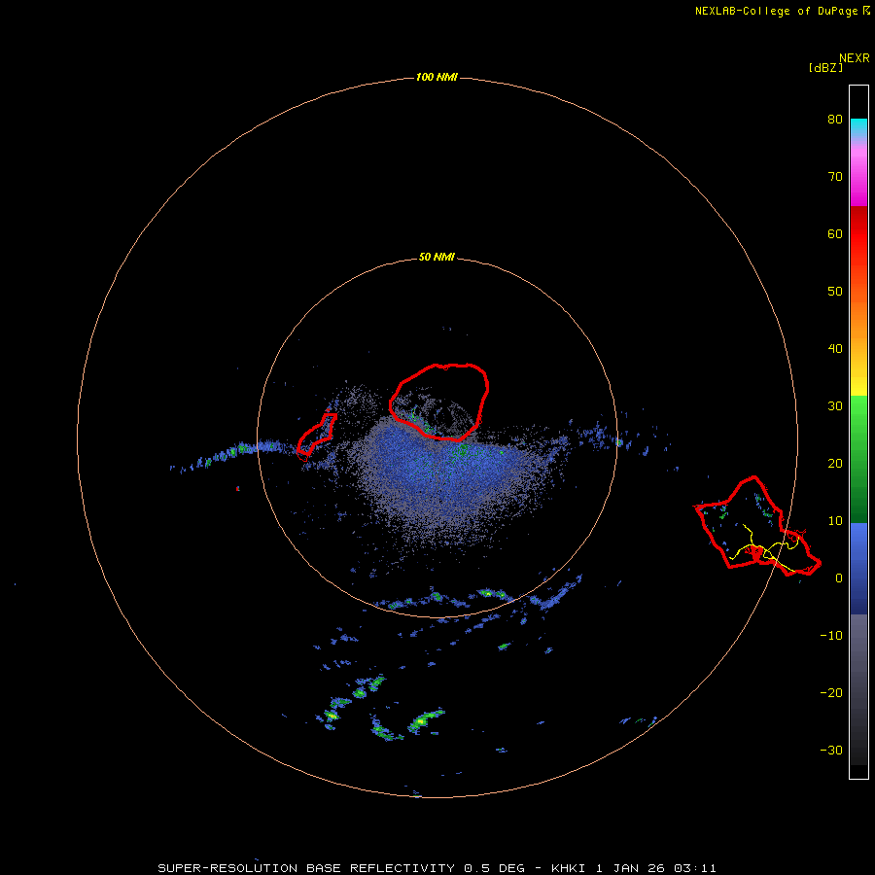
Task: Click the NEXR label above the scale
Action: [x=855, y=58]
